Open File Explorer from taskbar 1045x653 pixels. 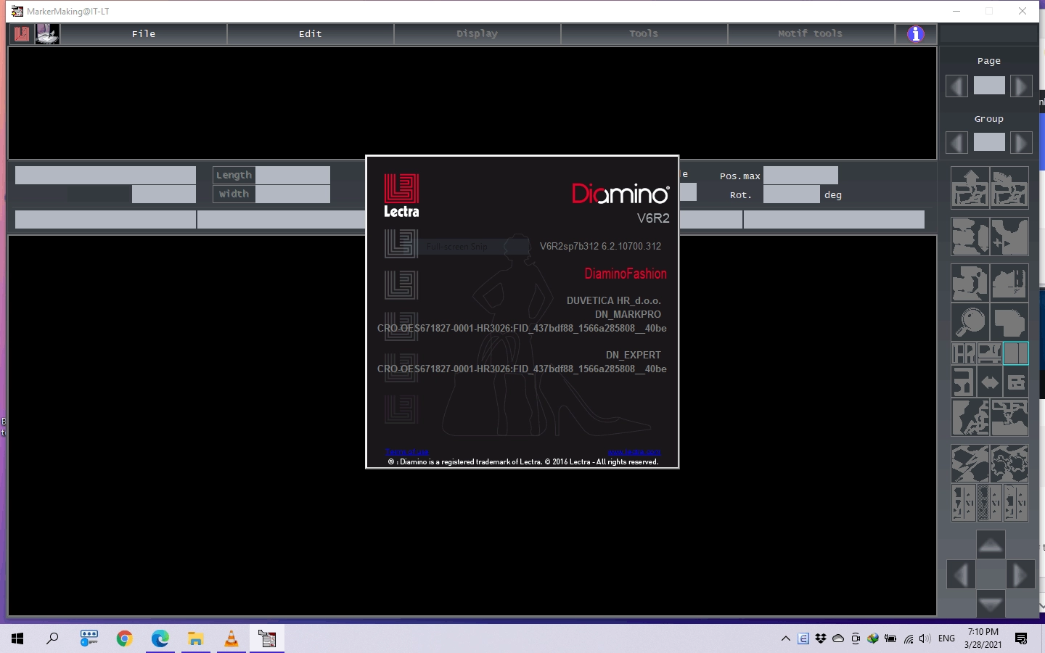(195, 638)
